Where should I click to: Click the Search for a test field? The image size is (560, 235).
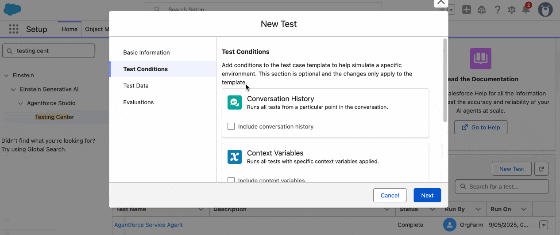(502, 186)
